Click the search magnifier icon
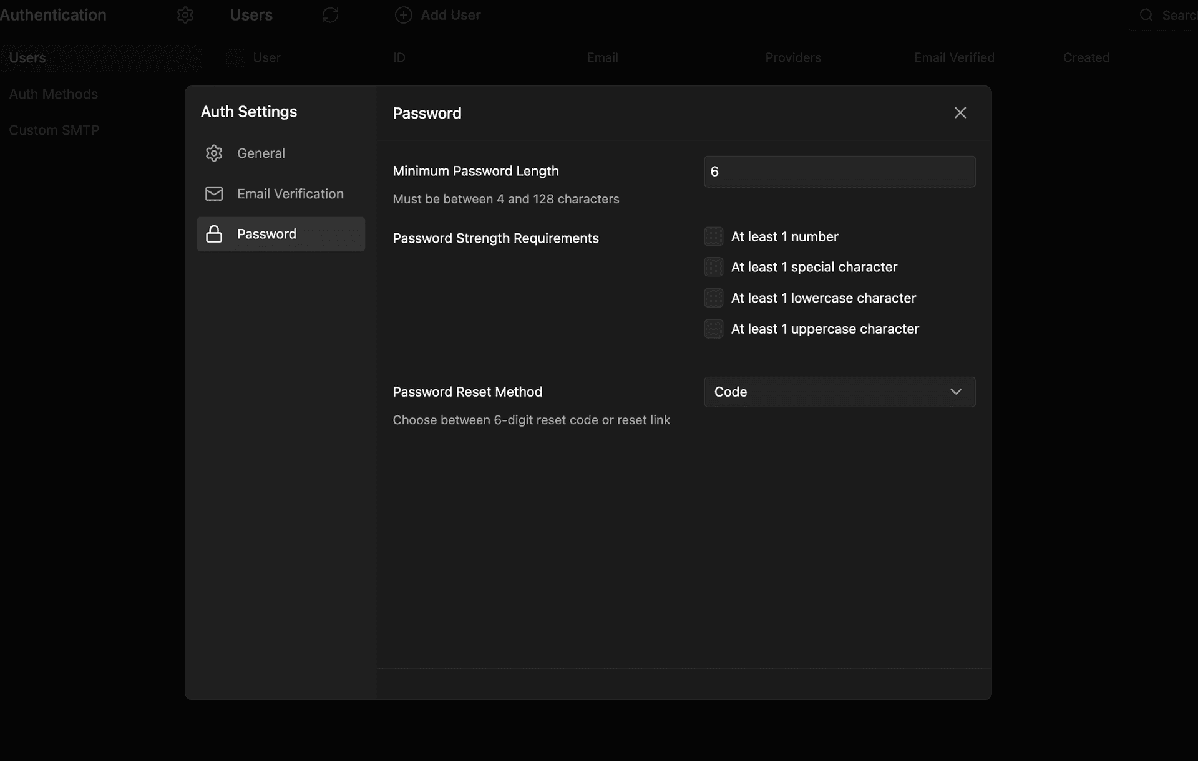The image size is (1198, 761). click(1146, 15)
